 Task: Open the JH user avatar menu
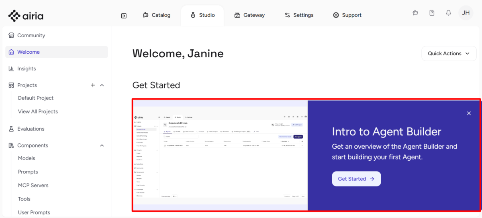click(x=466, y=13)
